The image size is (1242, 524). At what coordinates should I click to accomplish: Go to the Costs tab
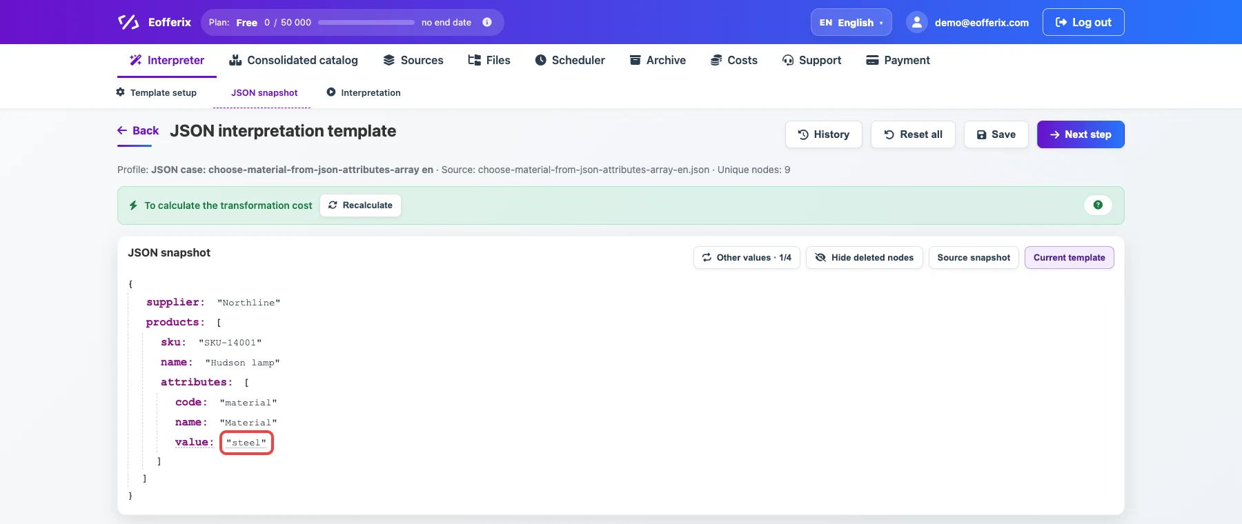(x=734, y=60)
